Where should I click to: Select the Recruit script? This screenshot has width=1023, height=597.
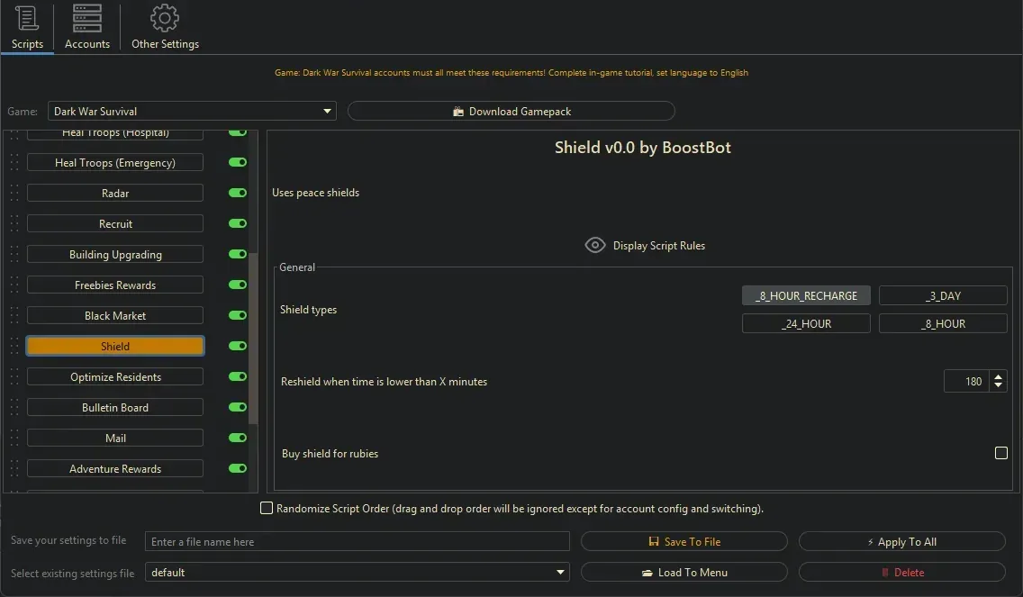click(115, 224)
